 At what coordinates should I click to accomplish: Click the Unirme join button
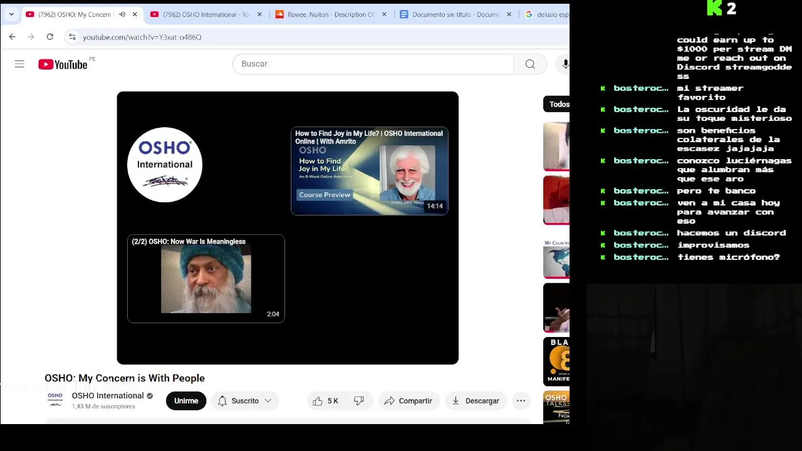(186, 401)
